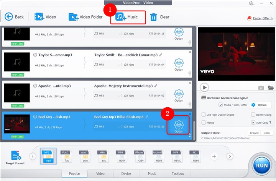Remove the Bad Guy track with X
This screenshot has width=276, height=181.
(x=190, y=114)
